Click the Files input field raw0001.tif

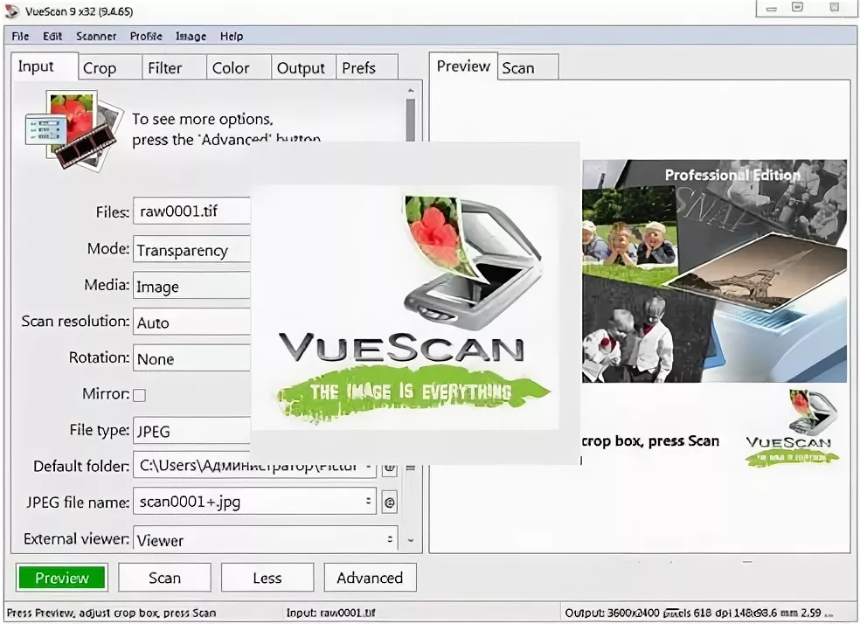(x=191, y=211)
